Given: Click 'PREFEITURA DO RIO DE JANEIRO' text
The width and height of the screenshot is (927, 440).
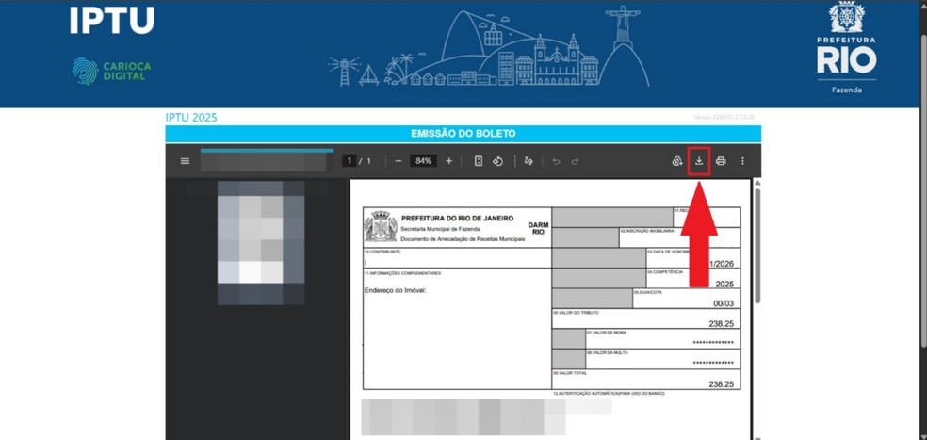Looking at the screenshot, I should coord(458,219).
